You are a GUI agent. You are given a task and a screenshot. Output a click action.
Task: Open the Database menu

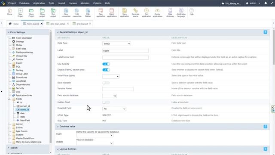point(24,3)
